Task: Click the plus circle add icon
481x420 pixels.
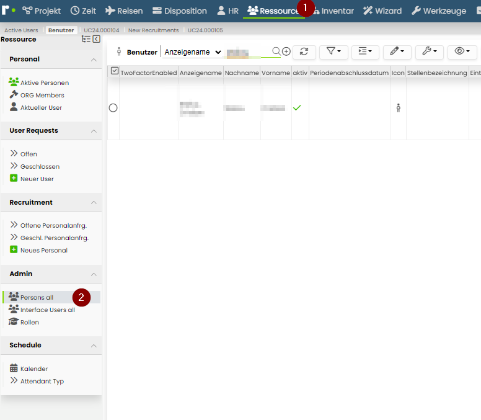Action: [x=286, y=51]
